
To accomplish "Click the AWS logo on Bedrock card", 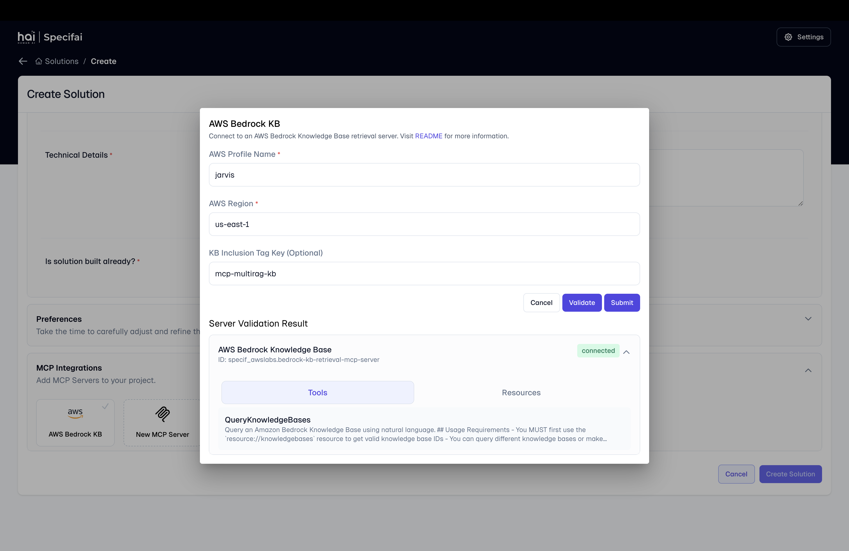I will pyautogui.click(x=75, y=413).
